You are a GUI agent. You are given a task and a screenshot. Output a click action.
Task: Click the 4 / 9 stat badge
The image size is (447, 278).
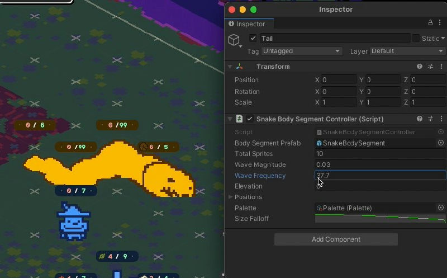[117, 256]
